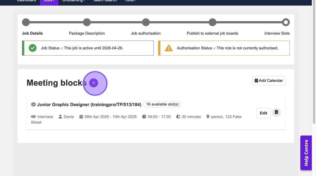Click the location pin icon beside the address

pos(208,117)
